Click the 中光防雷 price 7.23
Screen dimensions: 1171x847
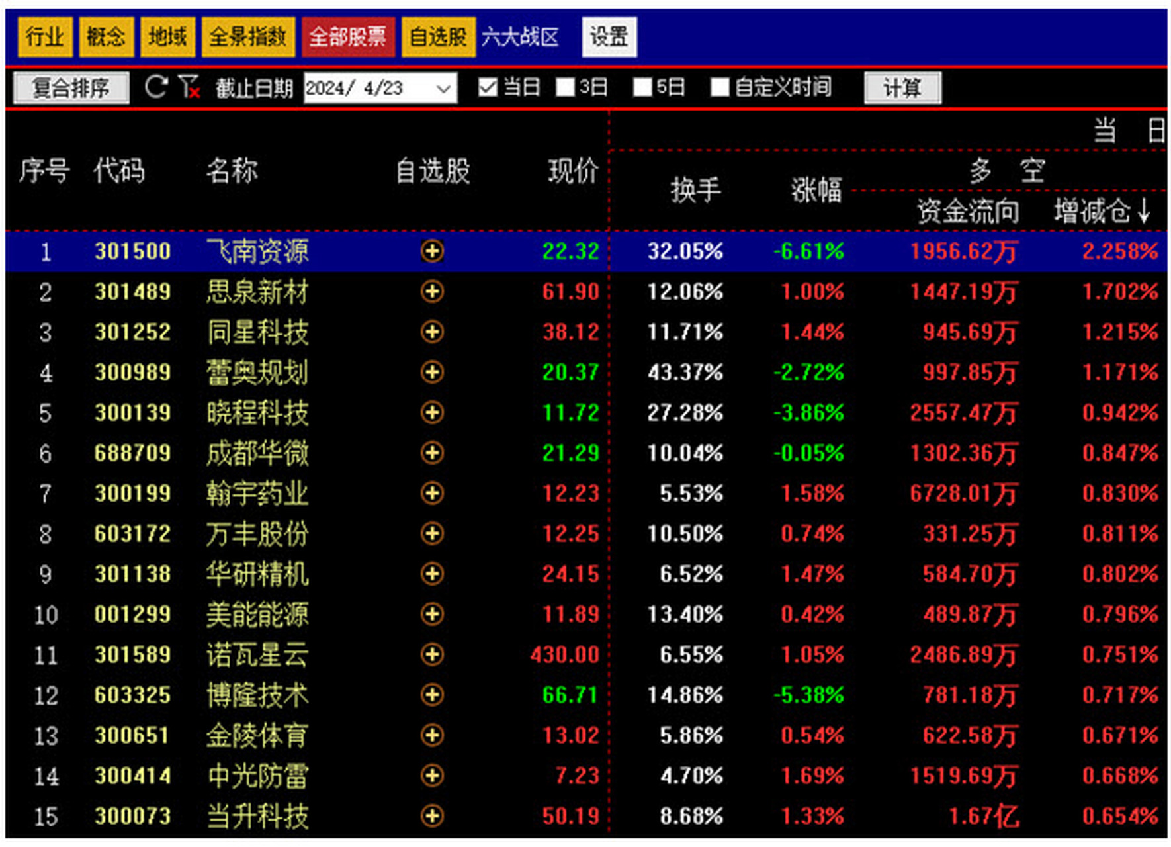click(577, 776)
